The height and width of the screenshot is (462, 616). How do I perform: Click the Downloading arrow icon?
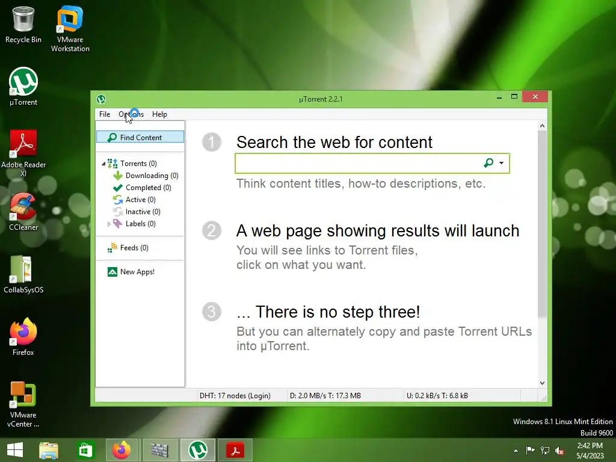pyautogui.click(x=118, y=176)
